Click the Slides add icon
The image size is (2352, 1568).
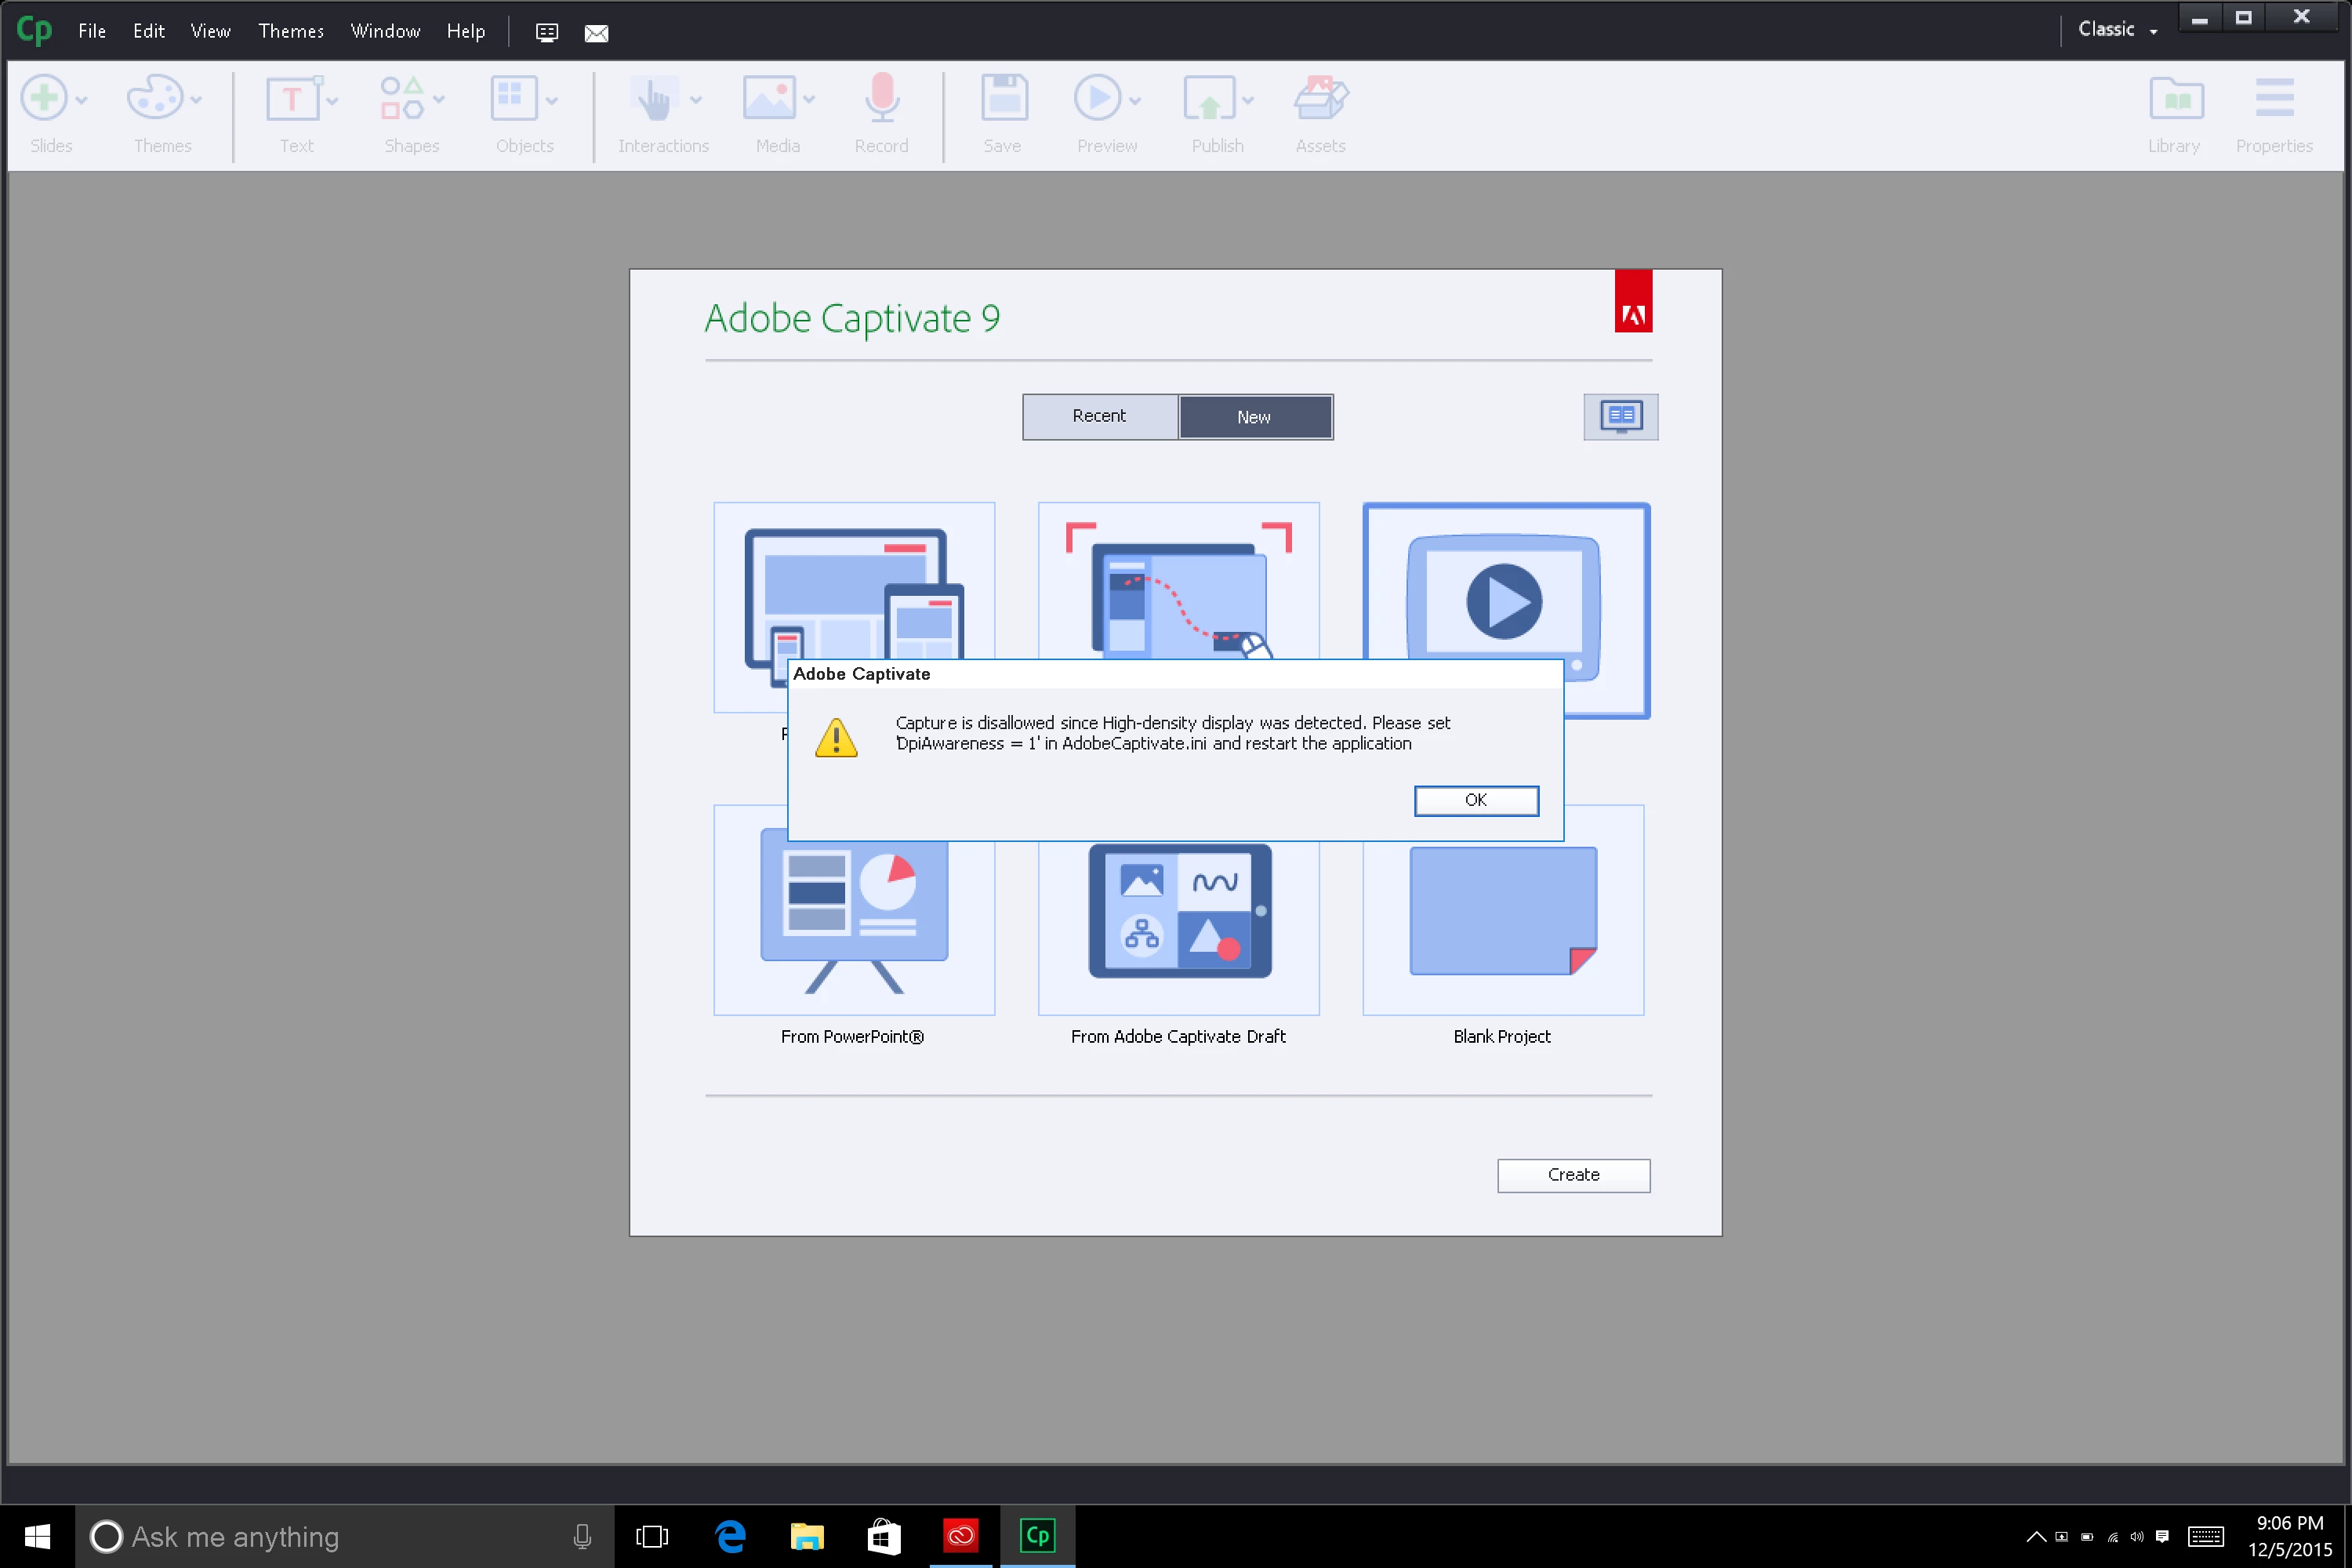[44, 98]
